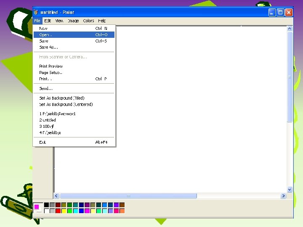Pick the pale yellow color swatch
Viewport: 303px width, 227px height.
coord(93,211)
